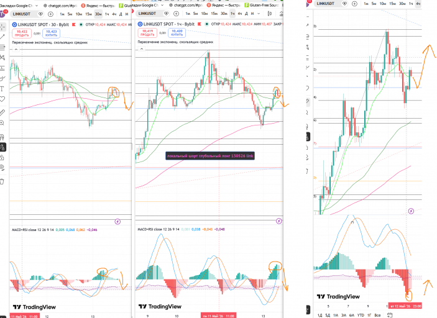Select the zoom in tool
Image resolution: width=437 pixels, height=318 pixels.
2,123
